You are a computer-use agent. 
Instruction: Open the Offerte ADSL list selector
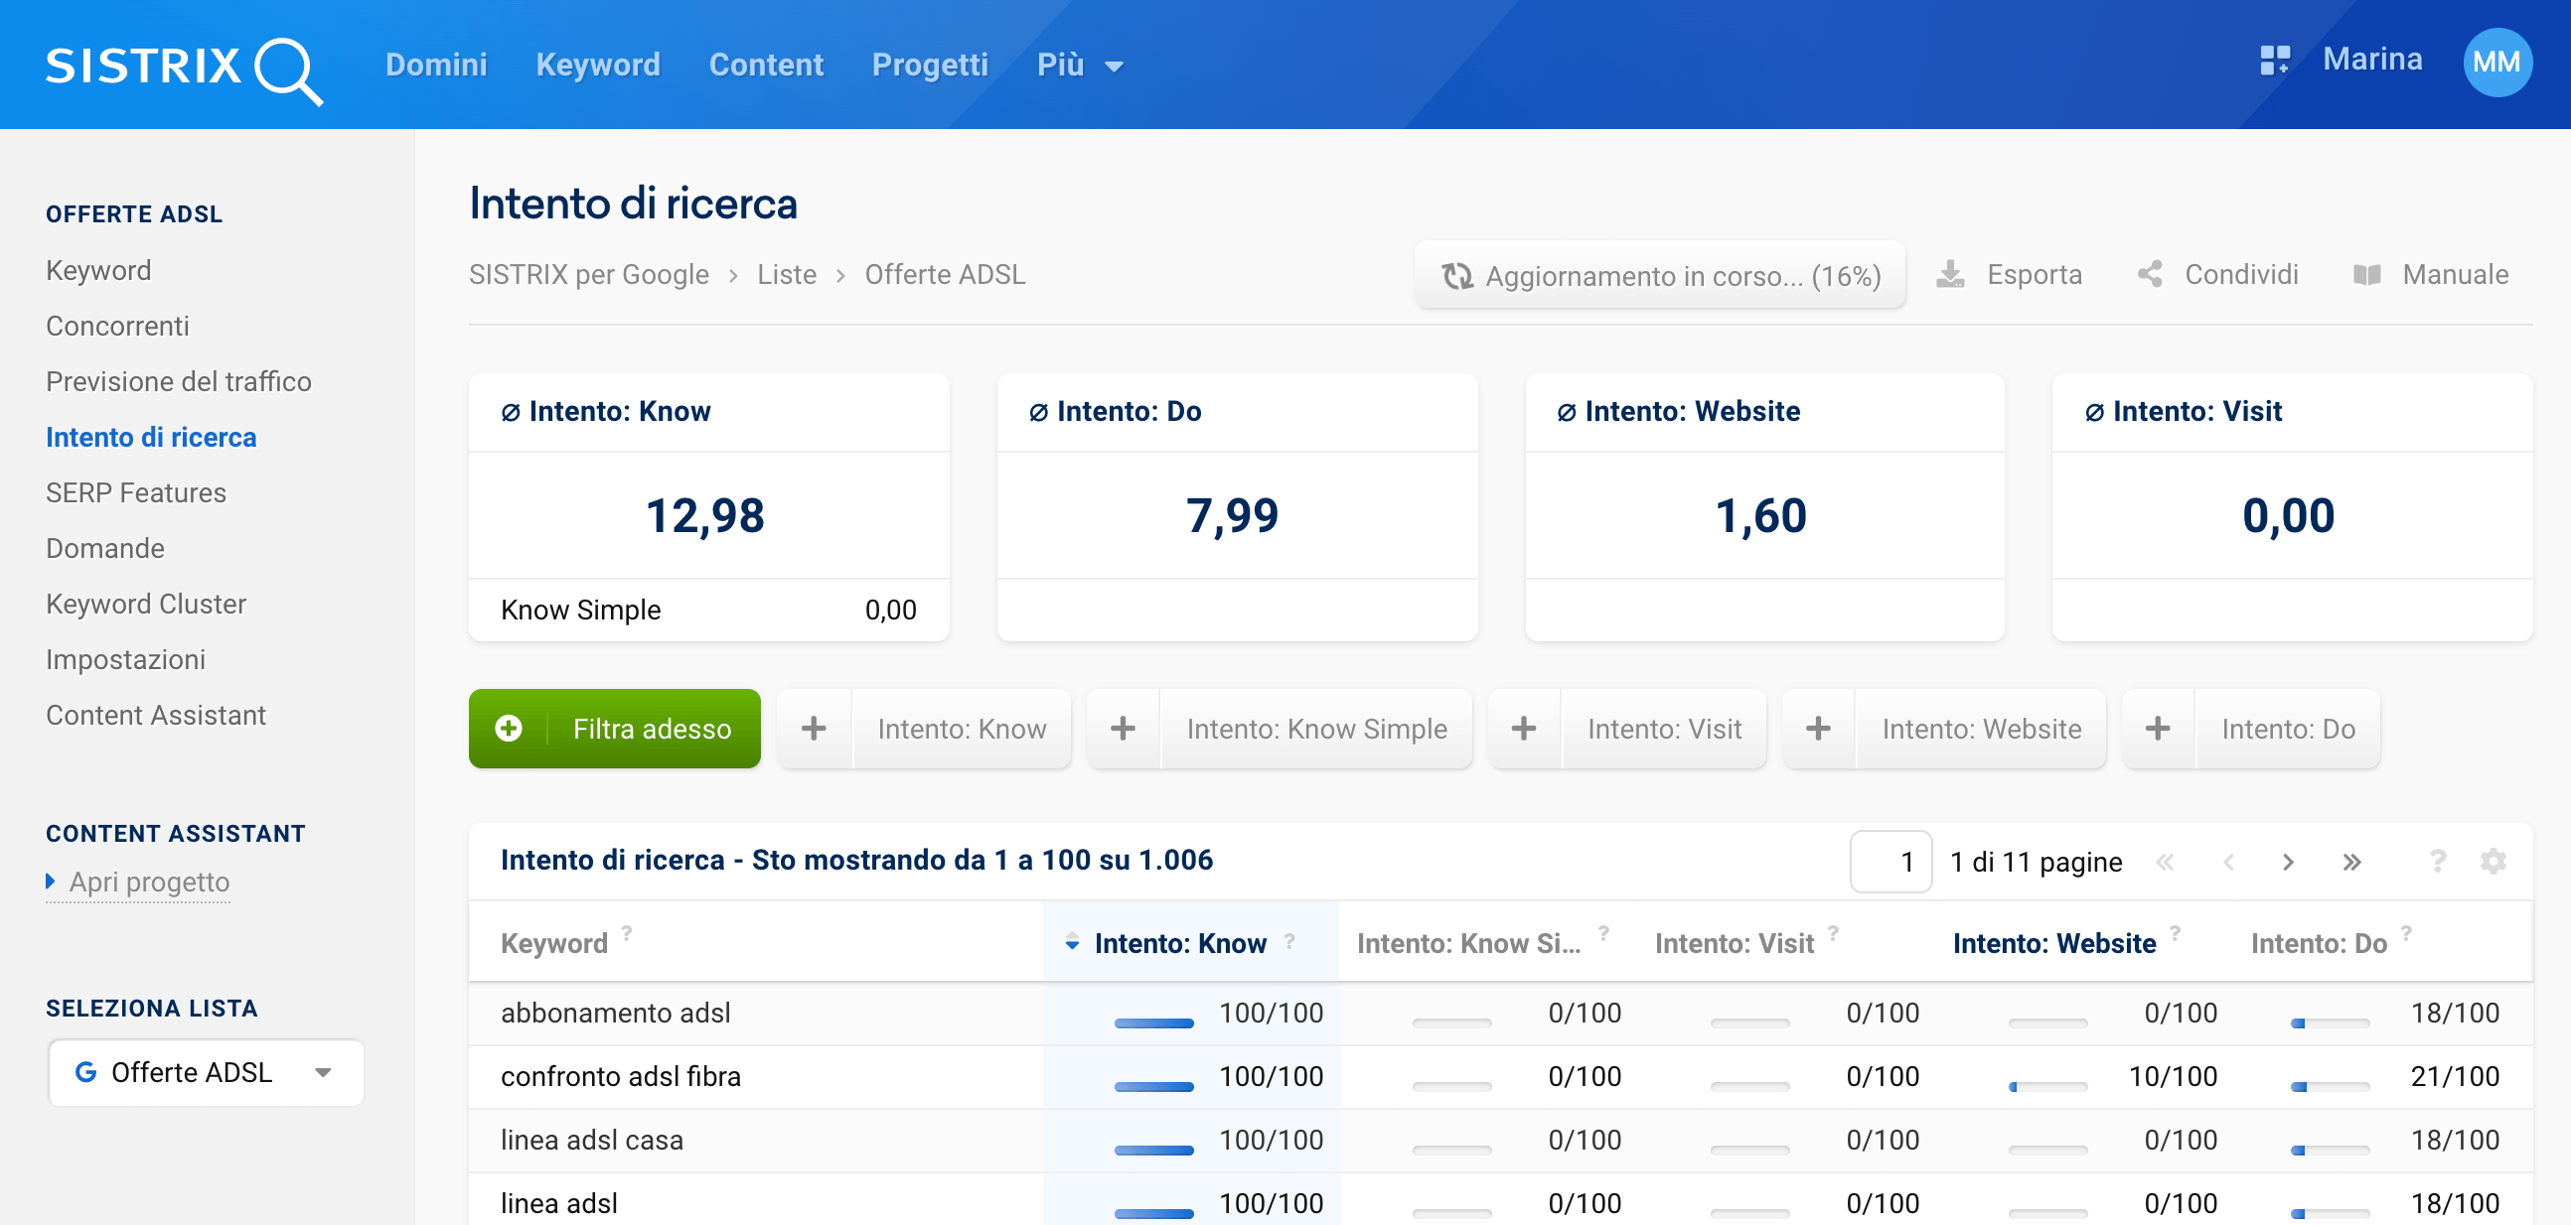(206, 1072)
